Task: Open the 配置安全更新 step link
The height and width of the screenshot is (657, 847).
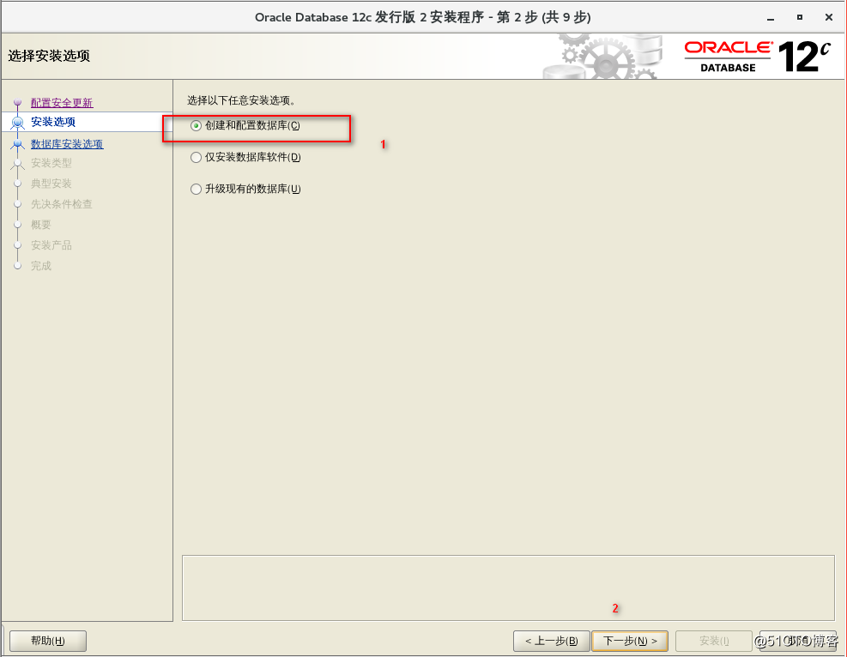Action: pos(62,103)
